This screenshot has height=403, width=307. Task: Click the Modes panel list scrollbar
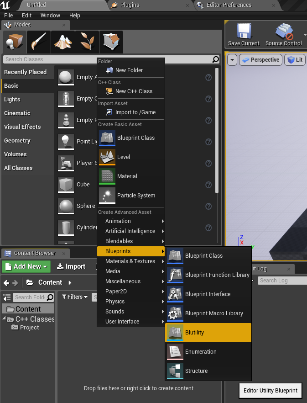(x=217, y=130)
